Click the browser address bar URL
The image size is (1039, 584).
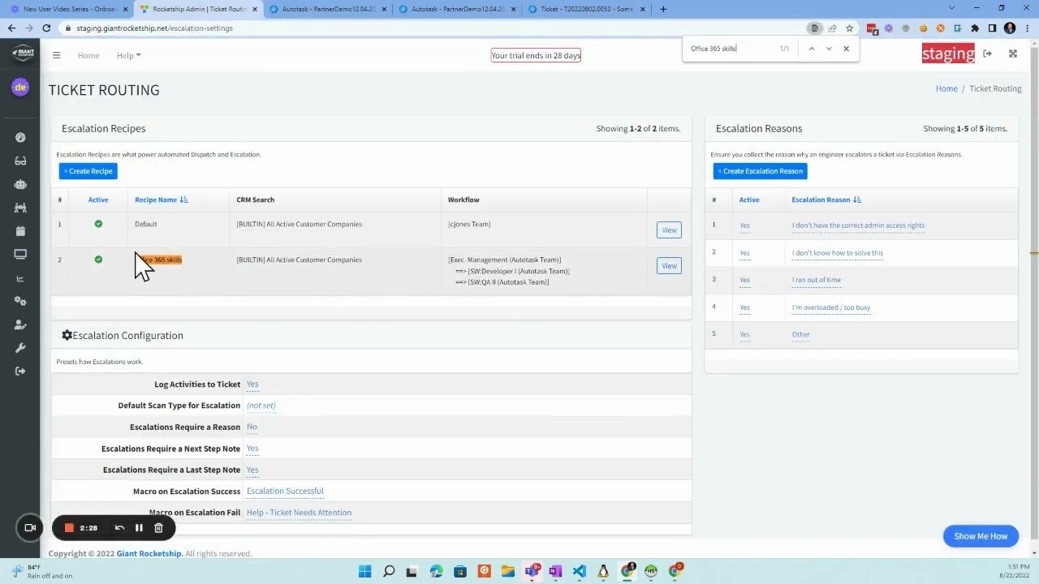coord(154,28)
